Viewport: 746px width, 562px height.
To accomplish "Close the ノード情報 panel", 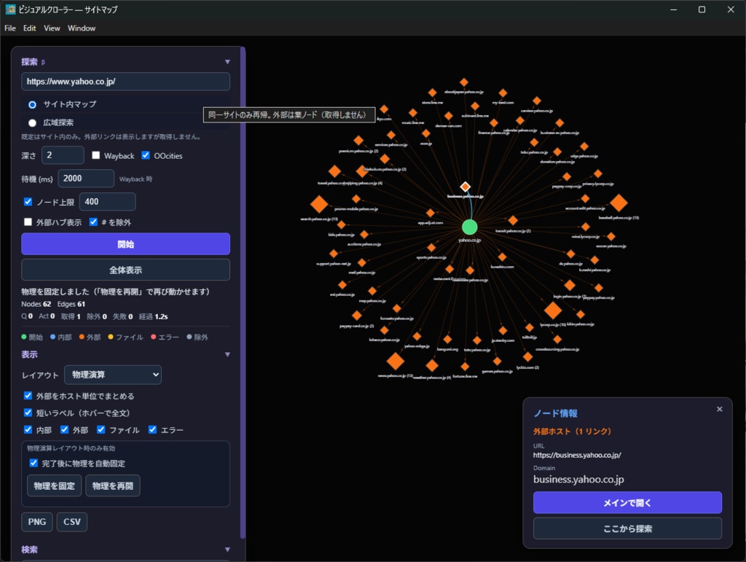I will click(x=719, y=409).
